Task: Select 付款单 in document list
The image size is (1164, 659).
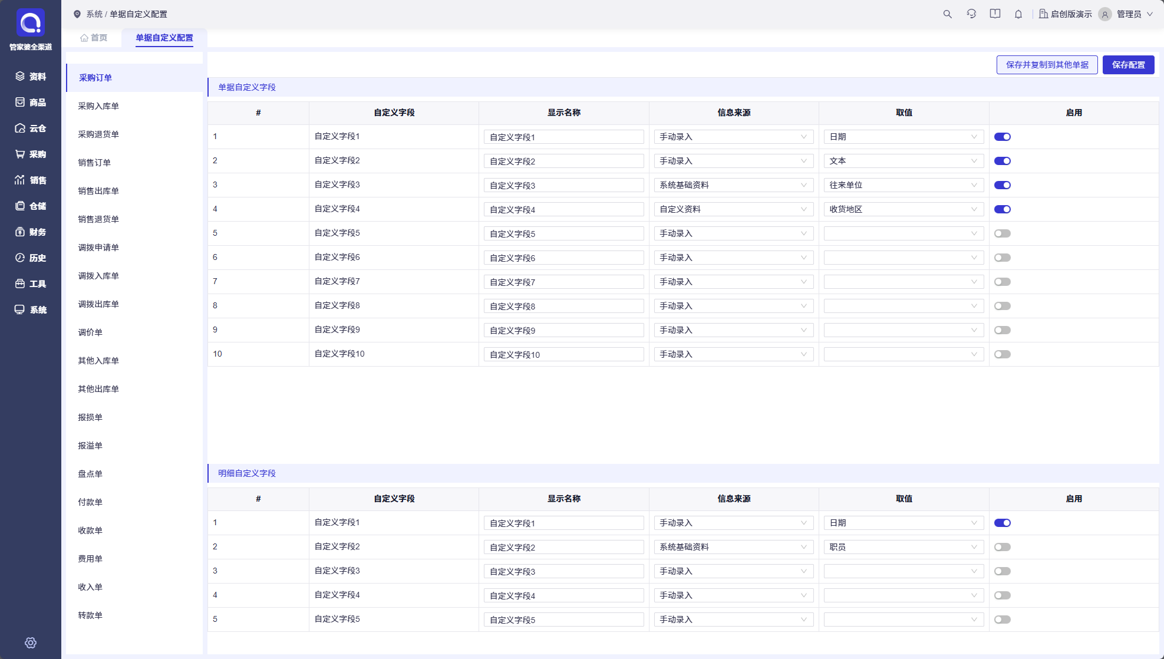Action: pyautogui.click(x=134, y=502)
